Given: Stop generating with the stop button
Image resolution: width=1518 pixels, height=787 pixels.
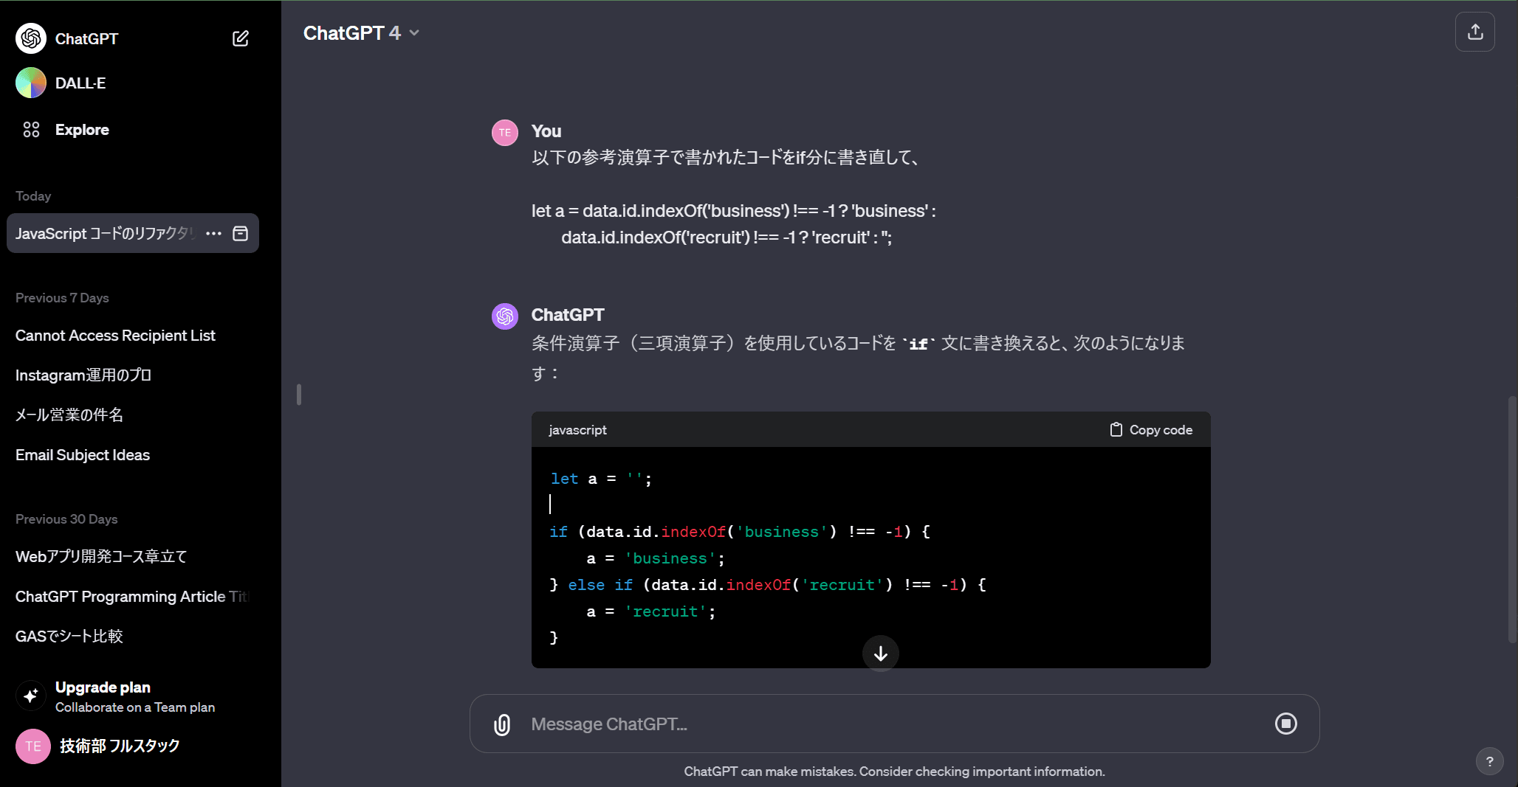Looking at the screenshot, I should [1285, 724].
